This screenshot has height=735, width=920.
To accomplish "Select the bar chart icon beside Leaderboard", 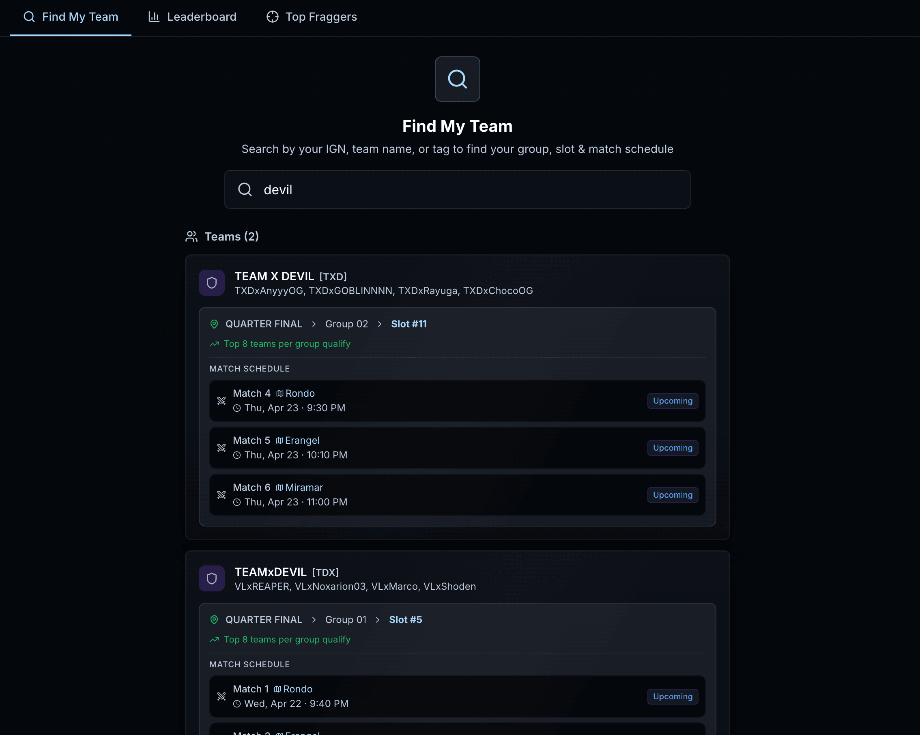I will (153, 17).
